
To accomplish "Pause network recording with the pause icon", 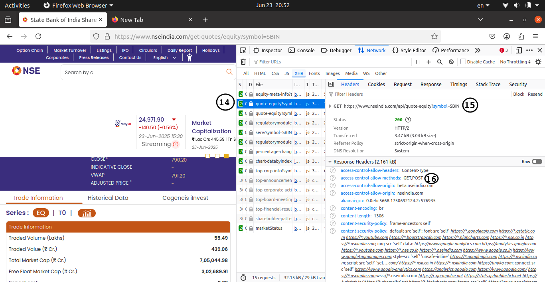I will 418,62.
